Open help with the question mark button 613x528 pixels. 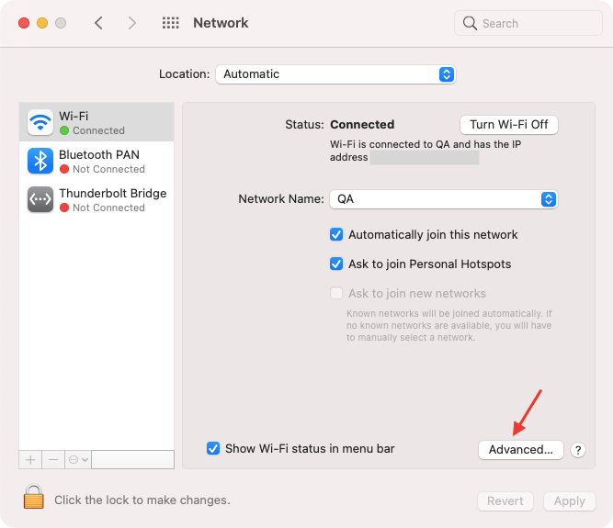click(x=578, y=450)
